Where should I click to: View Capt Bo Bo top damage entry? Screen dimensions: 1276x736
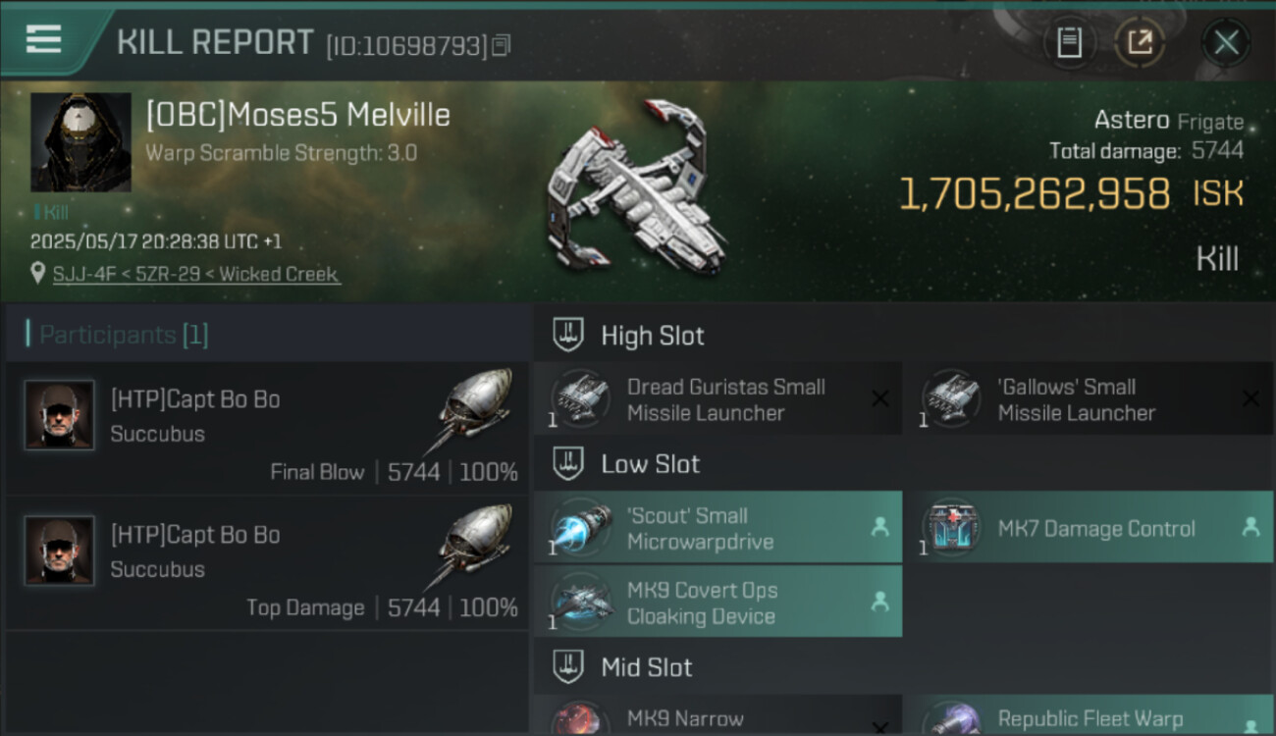point(267,564)
